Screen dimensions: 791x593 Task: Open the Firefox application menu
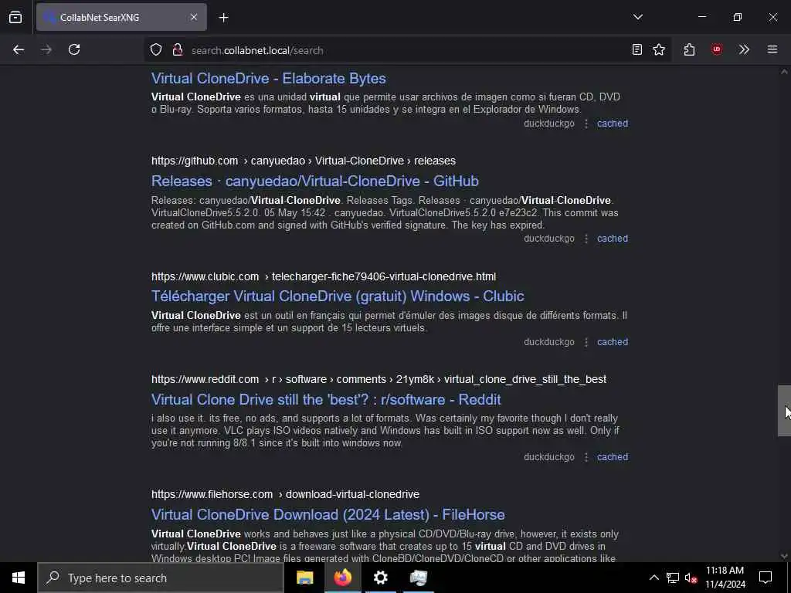point(772,49)
